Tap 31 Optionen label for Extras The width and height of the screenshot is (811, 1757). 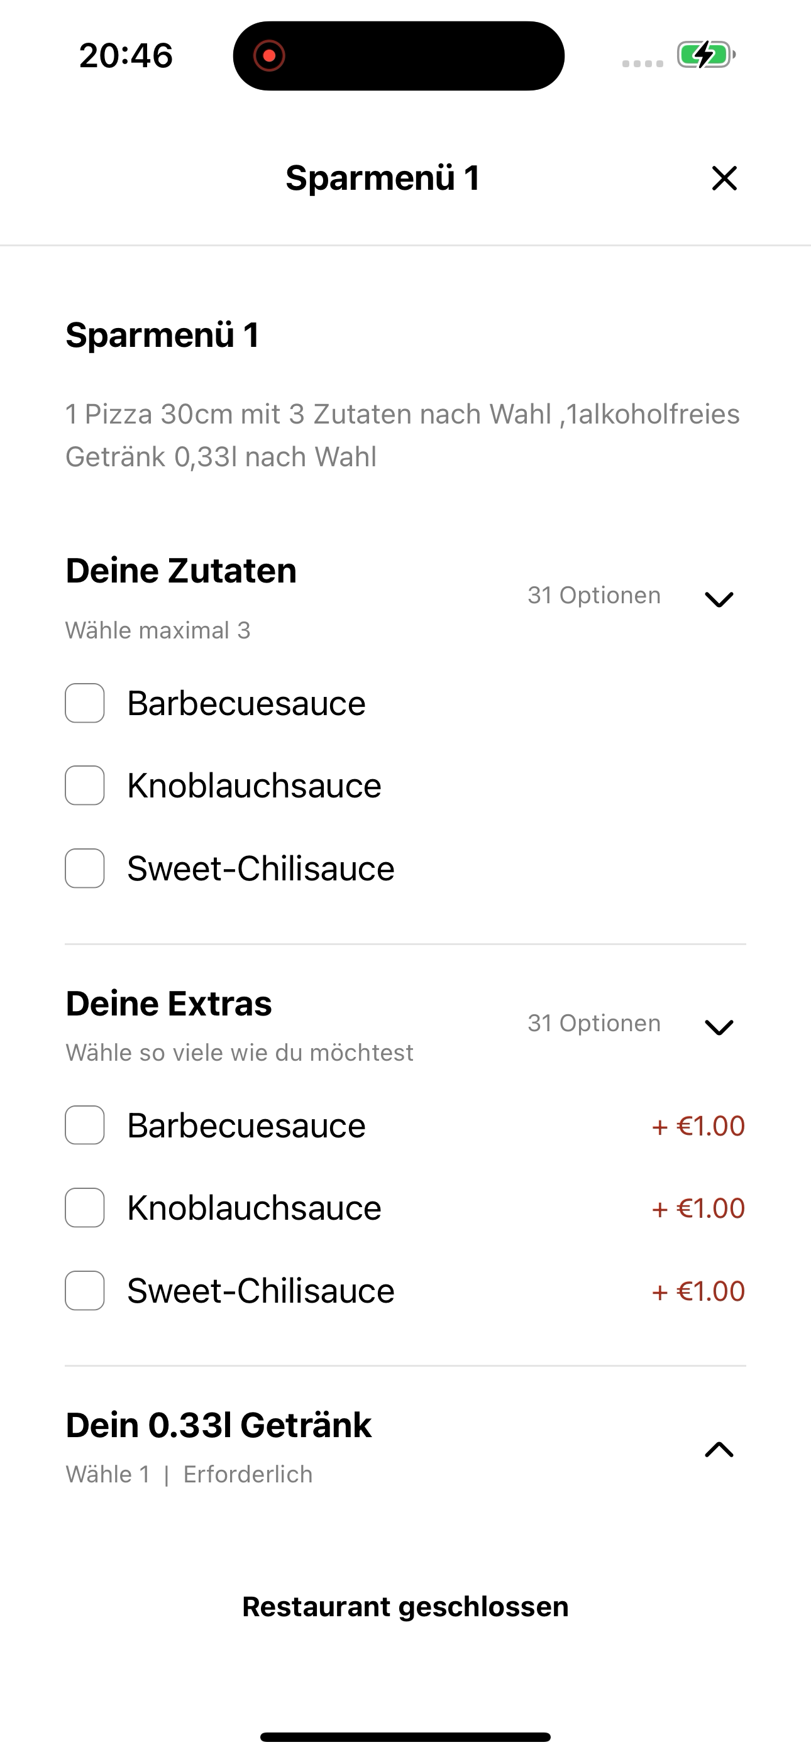tap(594, 1023)
